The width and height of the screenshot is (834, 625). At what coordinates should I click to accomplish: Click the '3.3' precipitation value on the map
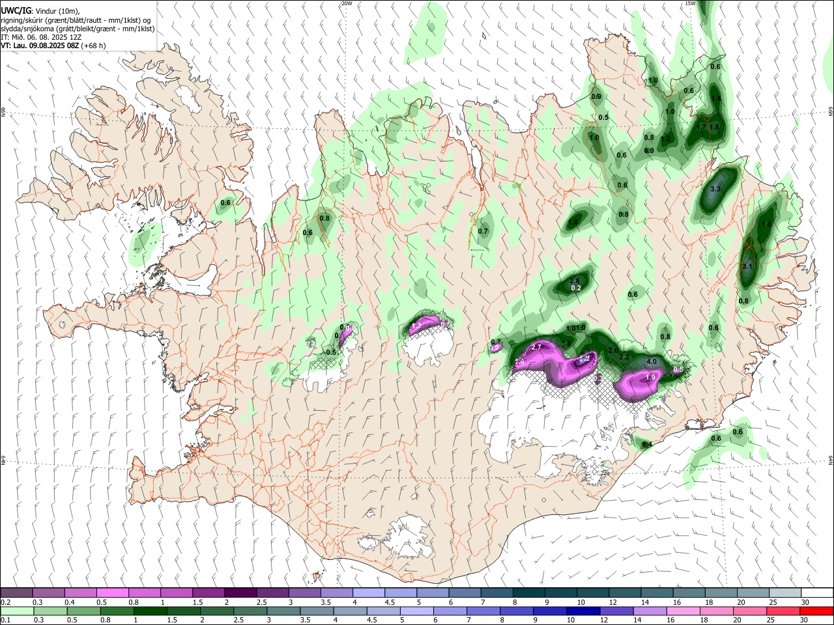click(x=715, y=189)
